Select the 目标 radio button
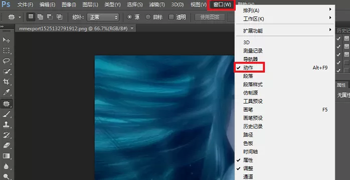350x180 pixels. point(148,17)
